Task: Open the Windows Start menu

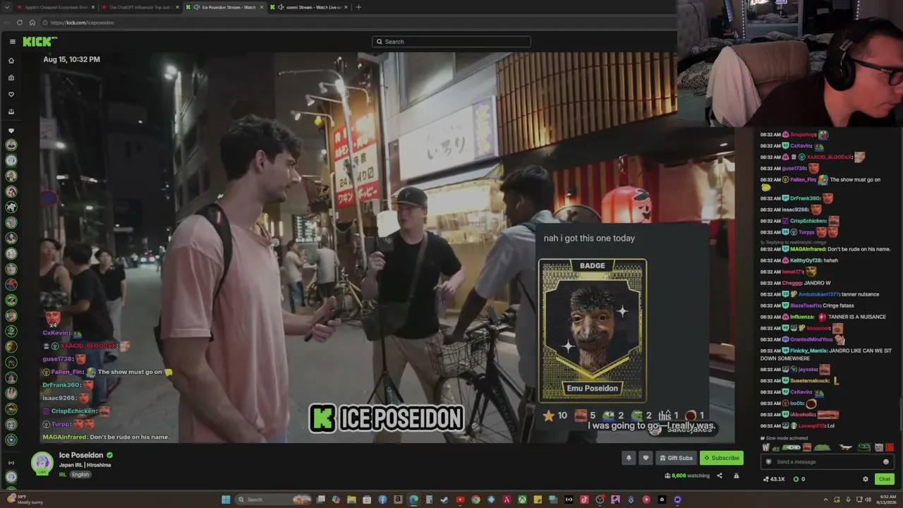Action: [226, 500]
